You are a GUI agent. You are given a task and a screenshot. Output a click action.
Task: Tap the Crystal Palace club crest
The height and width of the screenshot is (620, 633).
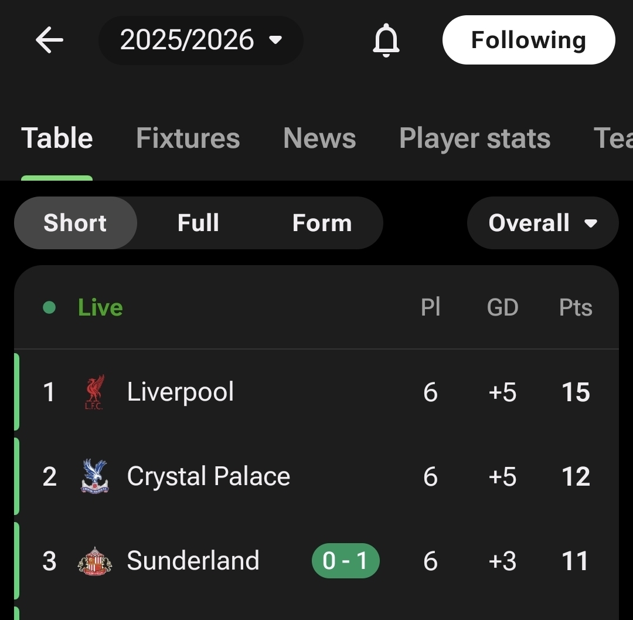click(x=94, y=476)
